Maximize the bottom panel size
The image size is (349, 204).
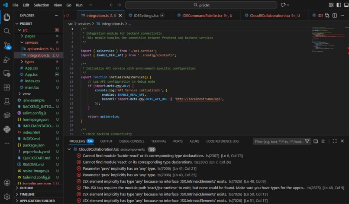tap(335, 141)
